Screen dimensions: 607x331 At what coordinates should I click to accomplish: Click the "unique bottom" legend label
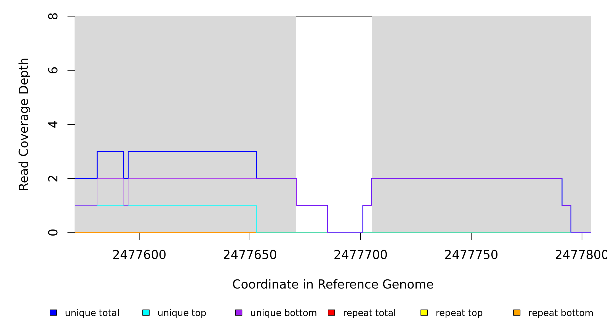click(x=283, y=313)
